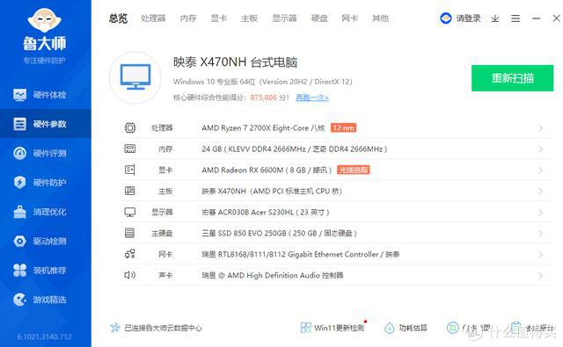
Task: Select AMD Ryzen 7 2700X processor text
Action: (263, 128)
